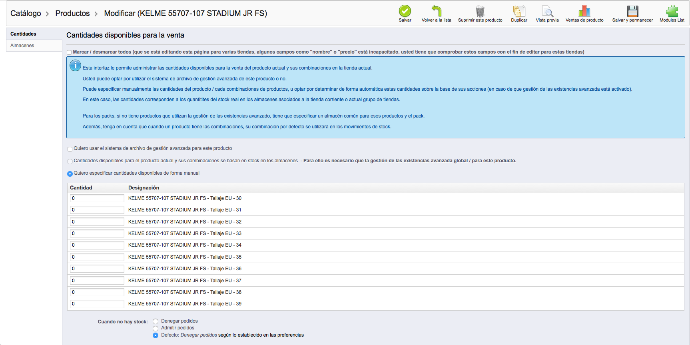Click Salvar y permanecer floppy disk icon

633,11
